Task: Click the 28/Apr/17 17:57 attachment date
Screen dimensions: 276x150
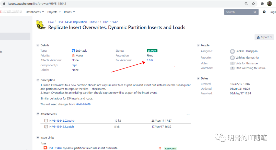Action: point(162,121)
